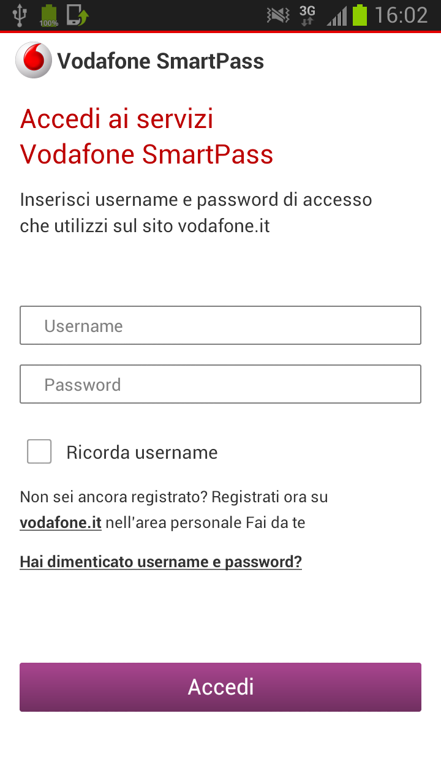The width and height of the screenshot is (441, 784).
Task: Click the red Vodafone logo
Action: point(34,61)
